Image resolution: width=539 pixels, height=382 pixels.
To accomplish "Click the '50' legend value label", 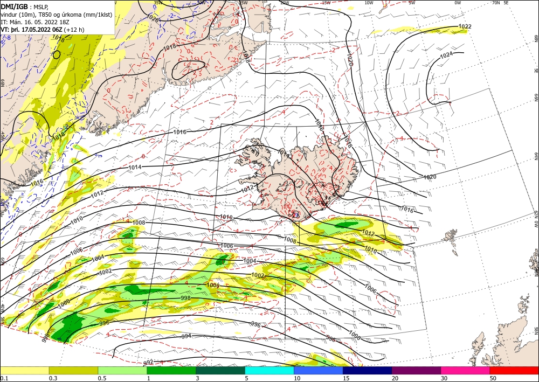I will click(x=493, y=378).
